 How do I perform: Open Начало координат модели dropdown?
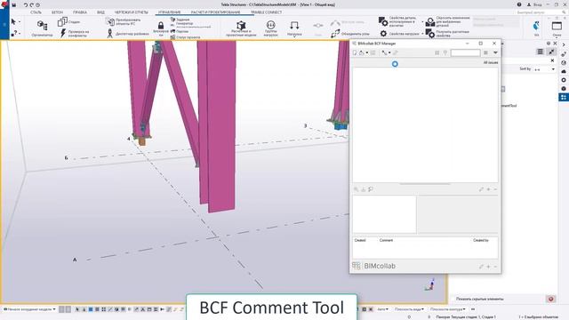[29, 309]
